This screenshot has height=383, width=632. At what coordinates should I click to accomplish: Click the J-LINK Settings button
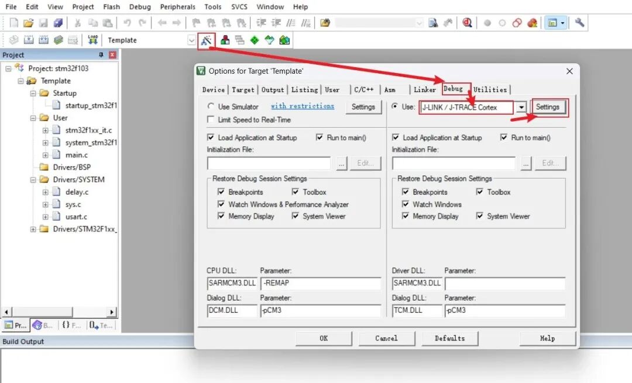tap(548, 107)
